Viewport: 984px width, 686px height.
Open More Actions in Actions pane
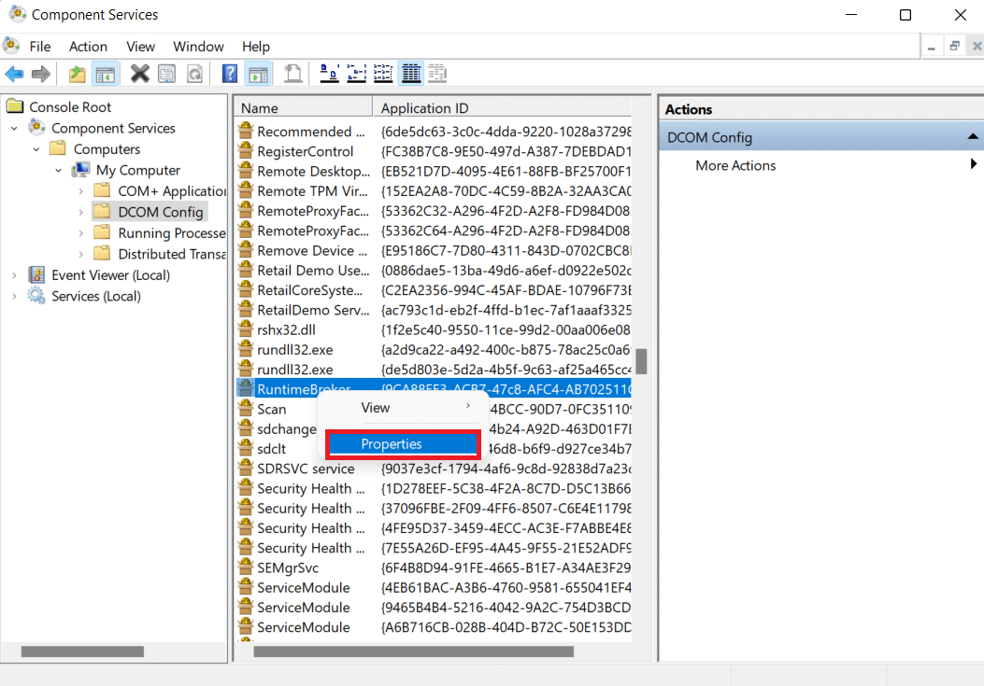coord(735,165)
